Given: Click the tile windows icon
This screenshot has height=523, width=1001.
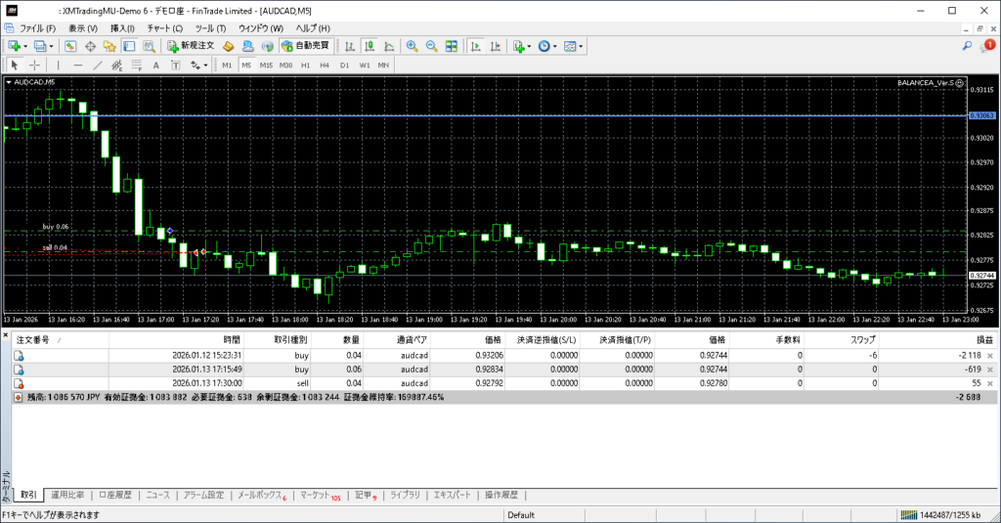Looking at the screenshot, I should (451, 46).
